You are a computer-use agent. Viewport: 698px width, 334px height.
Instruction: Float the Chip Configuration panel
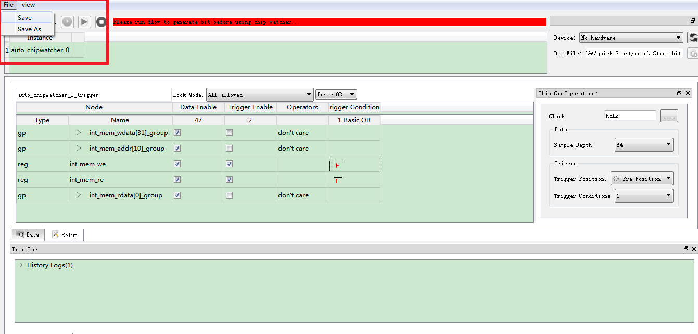tap(679, 93)
